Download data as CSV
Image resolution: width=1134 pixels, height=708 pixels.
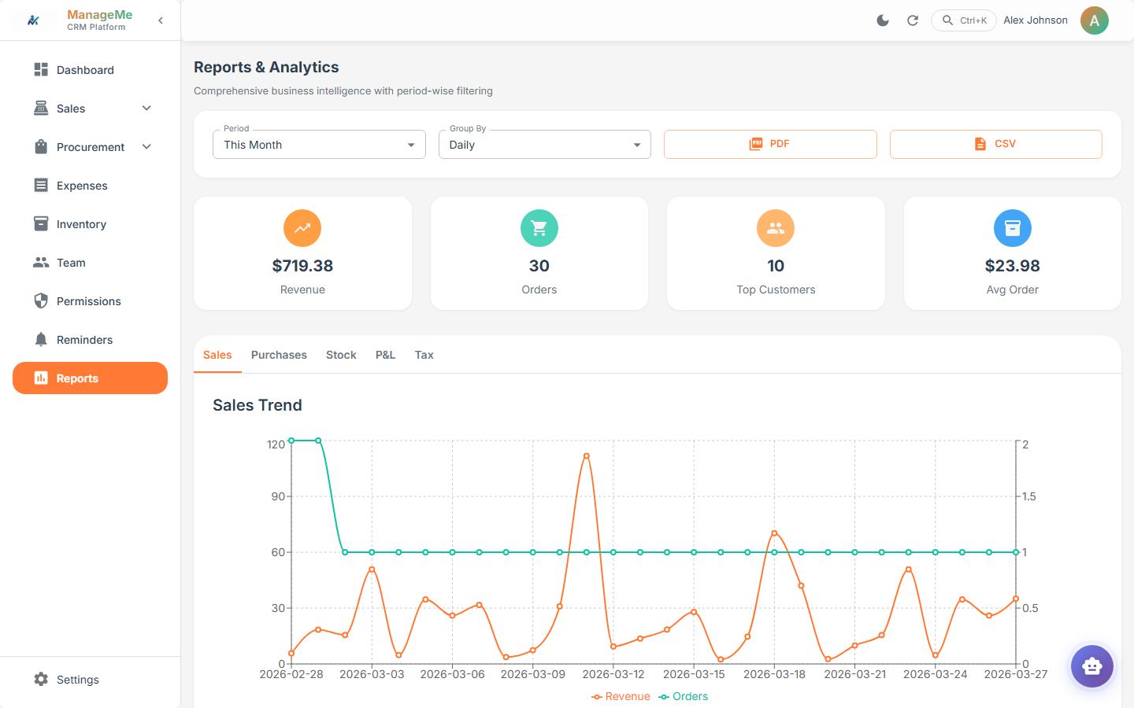(x=995, y=144)
